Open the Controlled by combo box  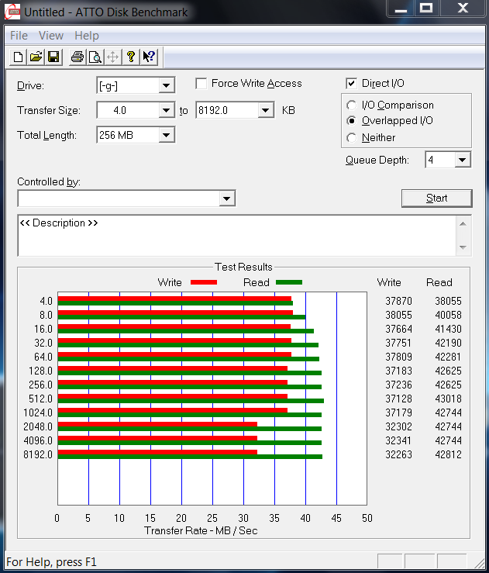pyautogui.click(x=226, y=199)
